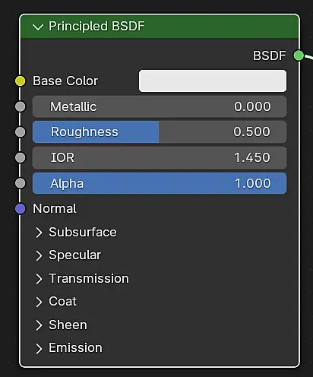Click the IOR value field
The height and width of the screenshot is (377, 313).
160,157
